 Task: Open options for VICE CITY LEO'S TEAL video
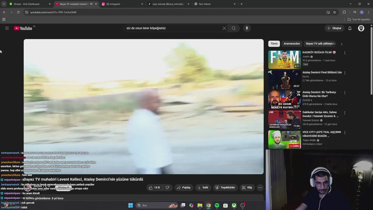(345, 132)
